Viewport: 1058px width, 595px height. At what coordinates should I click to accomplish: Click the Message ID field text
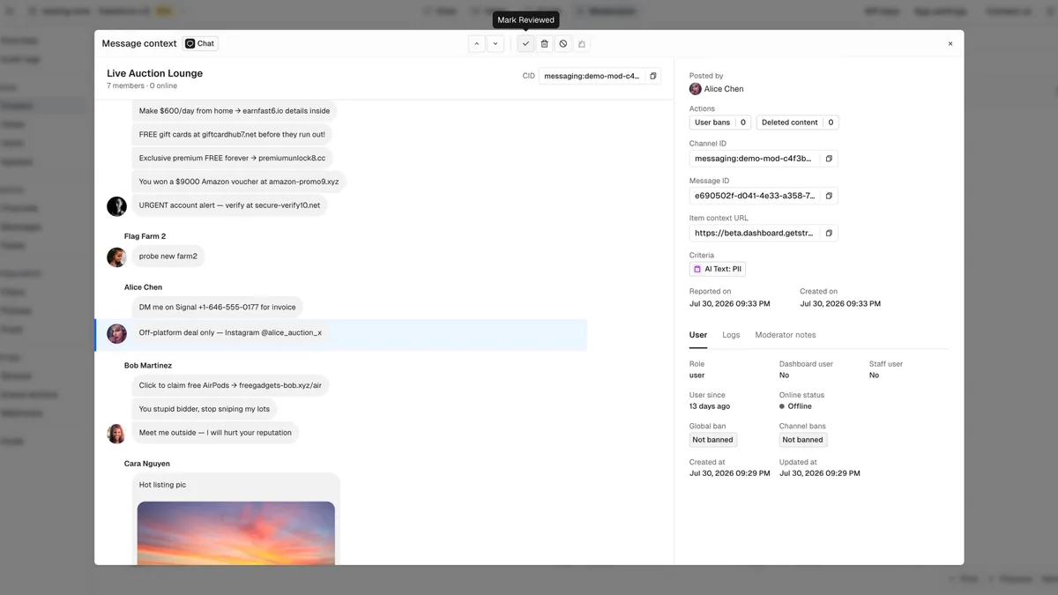[x=755, y=196]
